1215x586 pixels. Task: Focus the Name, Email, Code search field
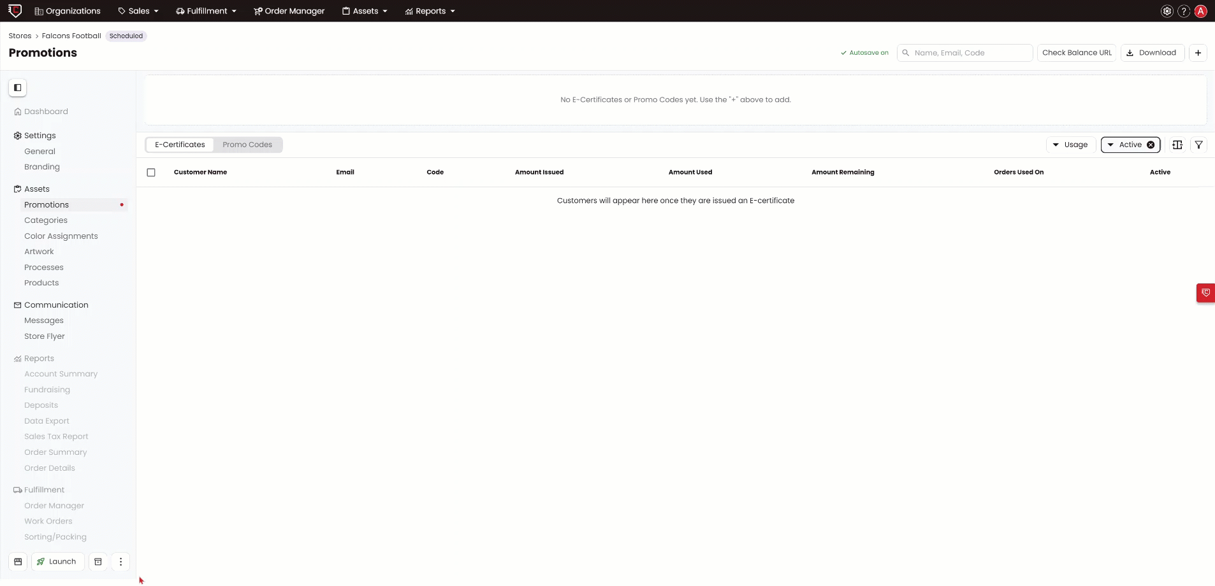(965, 53)
